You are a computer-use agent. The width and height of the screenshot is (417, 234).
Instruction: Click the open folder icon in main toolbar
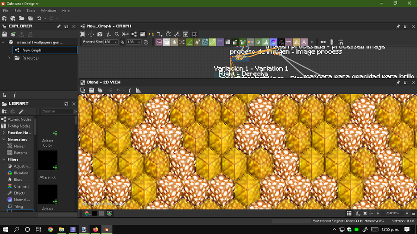pyautogui.click(x=21, y=18)
